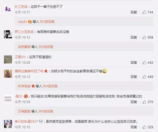The image size is (158, 132).
Task: Open the 柒夜酱紫 user link
Action: point(24,47)
